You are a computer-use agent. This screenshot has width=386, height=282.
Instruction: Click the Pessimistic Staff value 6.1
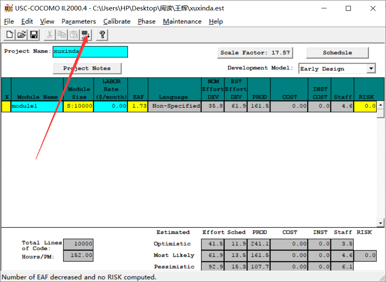tap(343, 266)
